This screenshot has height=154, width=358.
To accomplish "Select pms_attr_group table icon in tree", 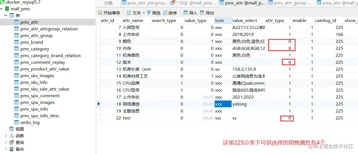I will [x=16, y=36].
